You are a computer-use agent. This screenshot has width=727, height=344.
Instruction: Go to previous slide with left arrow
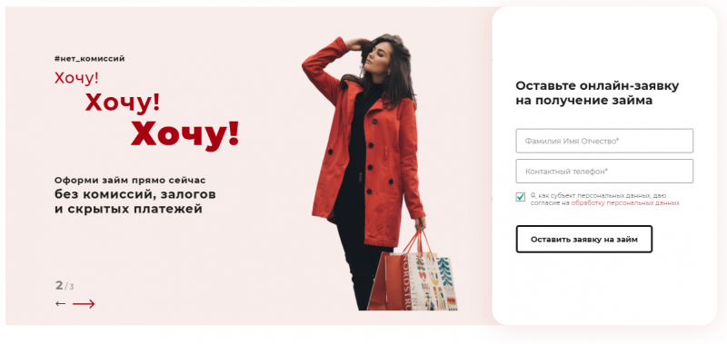click(x=60, y=304)
